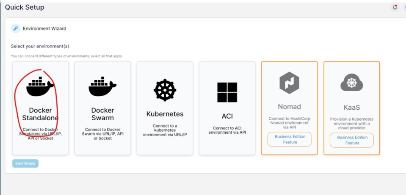Click the "Environment Wizard" heading
The height and width of the screenshot is (195, 406).
coord(44,28)
